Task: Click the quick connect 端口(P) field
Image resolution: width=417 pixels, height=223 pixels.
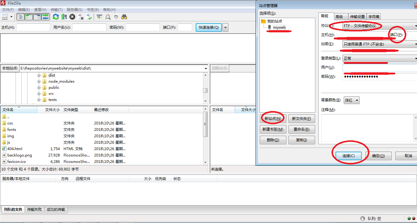Action: tap(185, 27)
